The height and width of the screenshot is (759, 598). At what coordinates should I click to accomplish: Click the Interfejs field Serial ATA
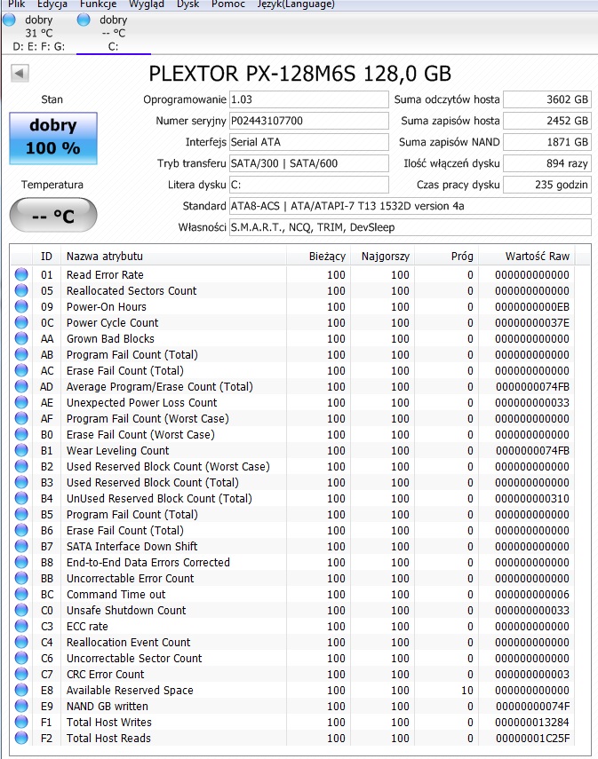pos(308,142)
